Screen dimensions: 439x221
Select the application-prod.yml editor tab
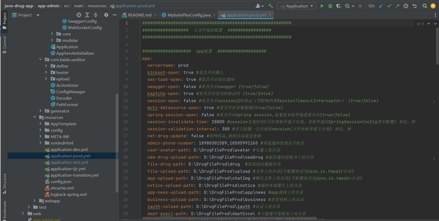(246, 15)
